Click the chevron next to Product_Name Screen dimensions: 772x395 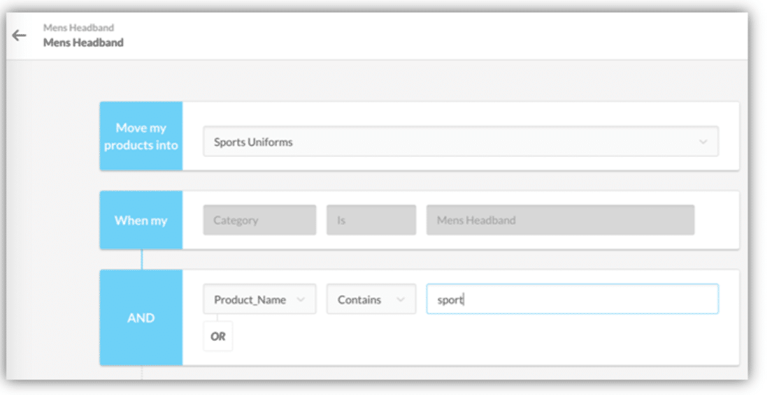pos(301,299)
